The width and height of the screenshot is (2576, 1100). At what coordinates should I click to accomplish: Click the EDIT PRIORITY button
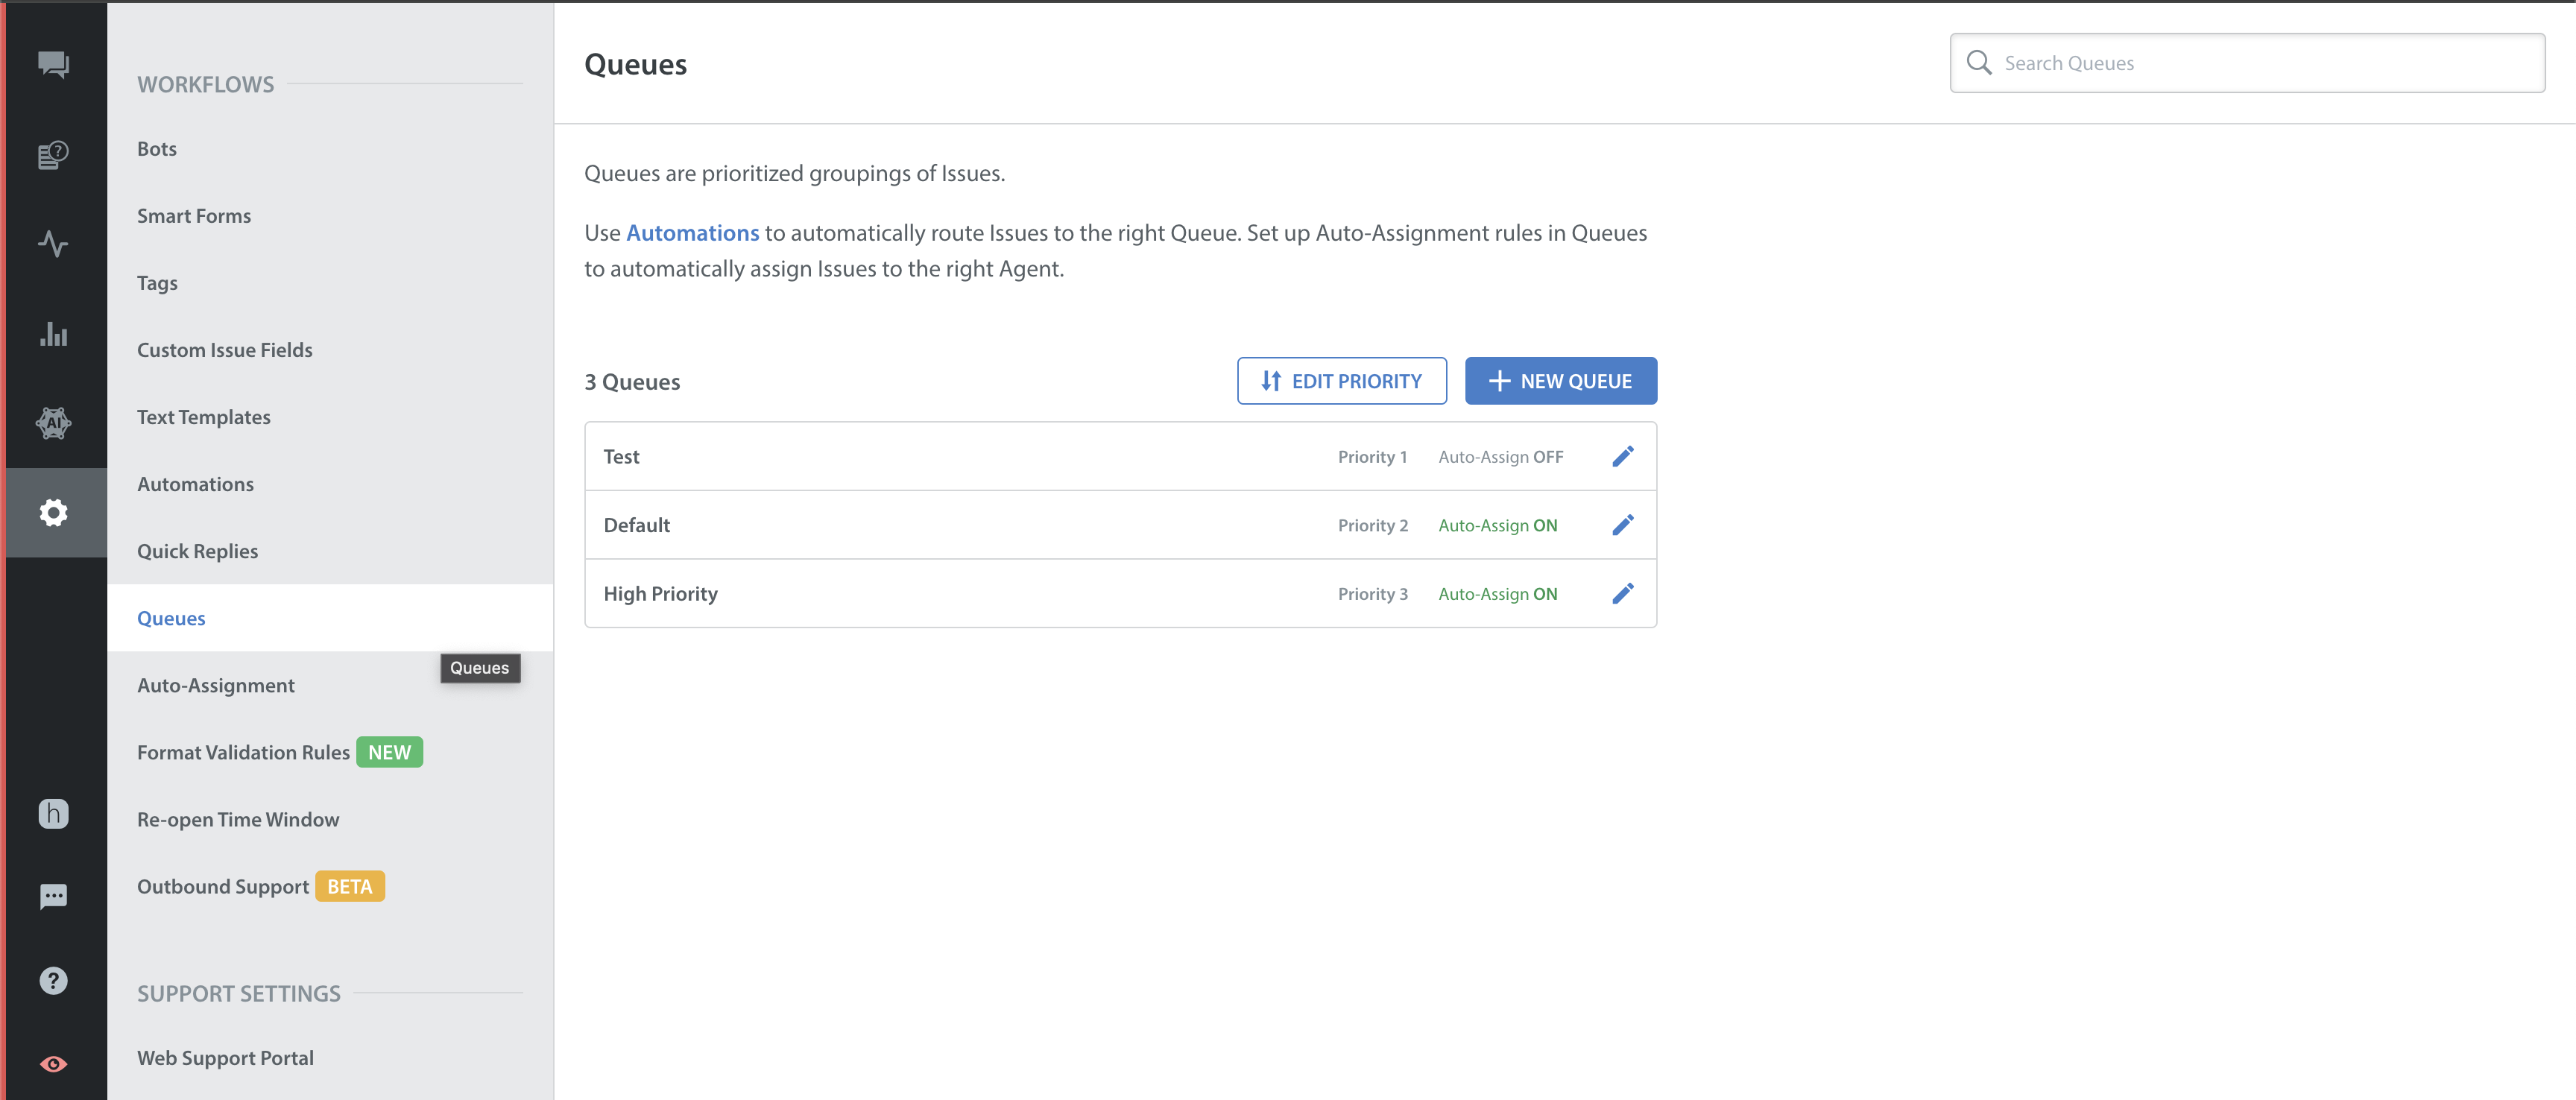coord(1341,381)
